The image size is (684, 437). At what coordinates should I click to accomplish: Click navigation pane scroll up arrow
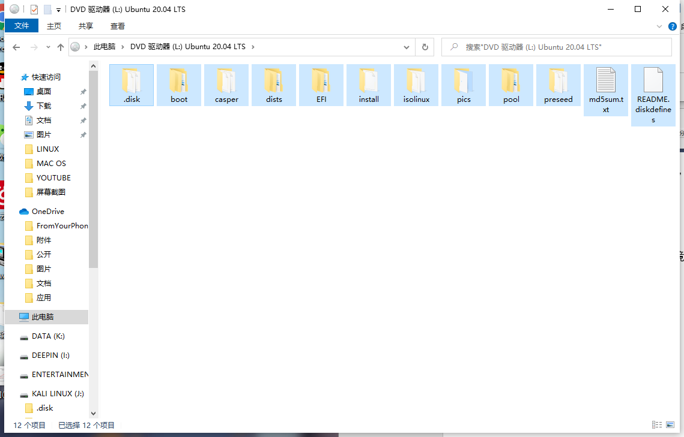pyautogui.click(x=93, y=66)
